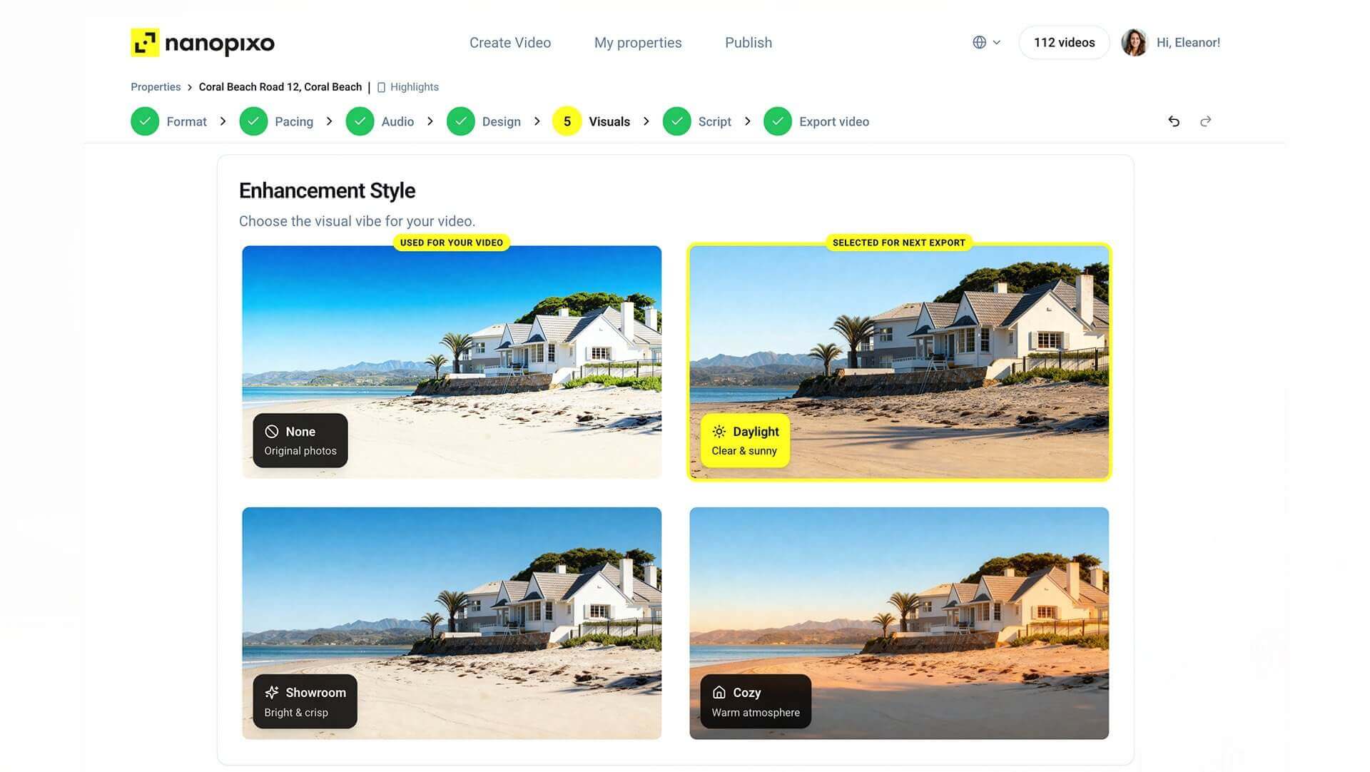Click the green Audio step checkmark
Viewport: 1370px width, 772px height.
pos(360,121)
